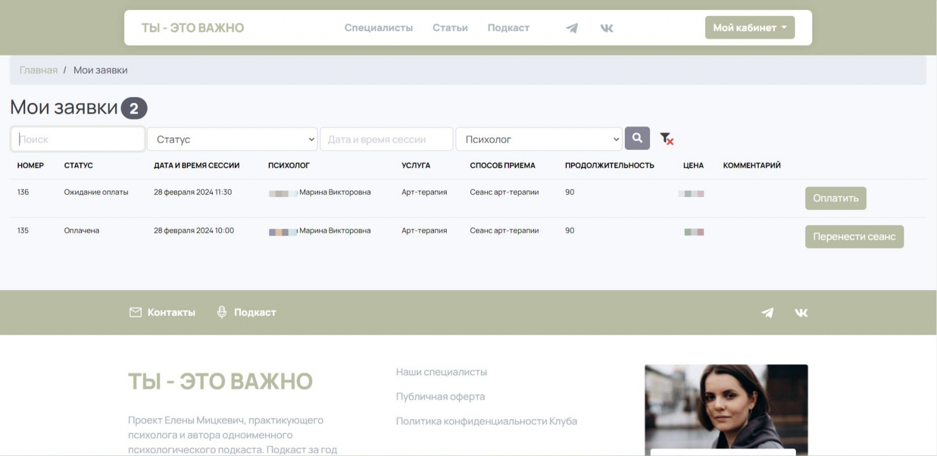
Task: Click Сеанс арт-терапии in request 135
Action: [x=504, y=231]
